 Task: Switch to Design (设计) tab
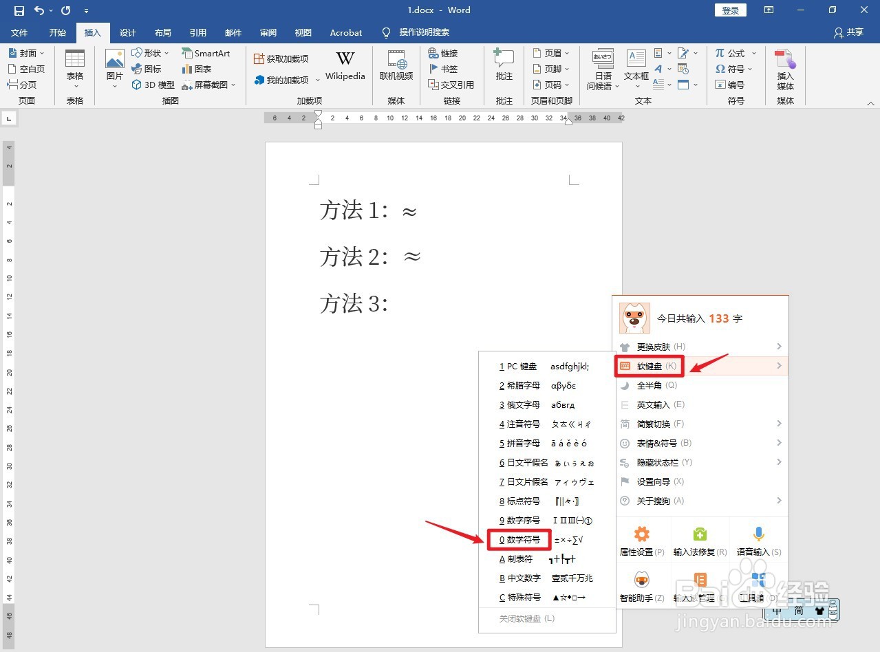(128, 32)
